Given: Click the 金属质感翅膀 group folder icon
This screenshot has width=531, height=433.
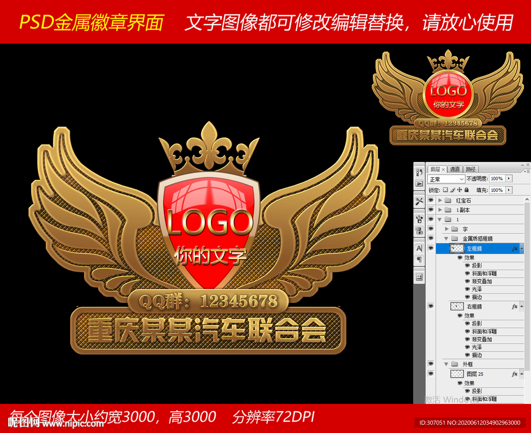Looking at the screenshot, I should point(455,238).
